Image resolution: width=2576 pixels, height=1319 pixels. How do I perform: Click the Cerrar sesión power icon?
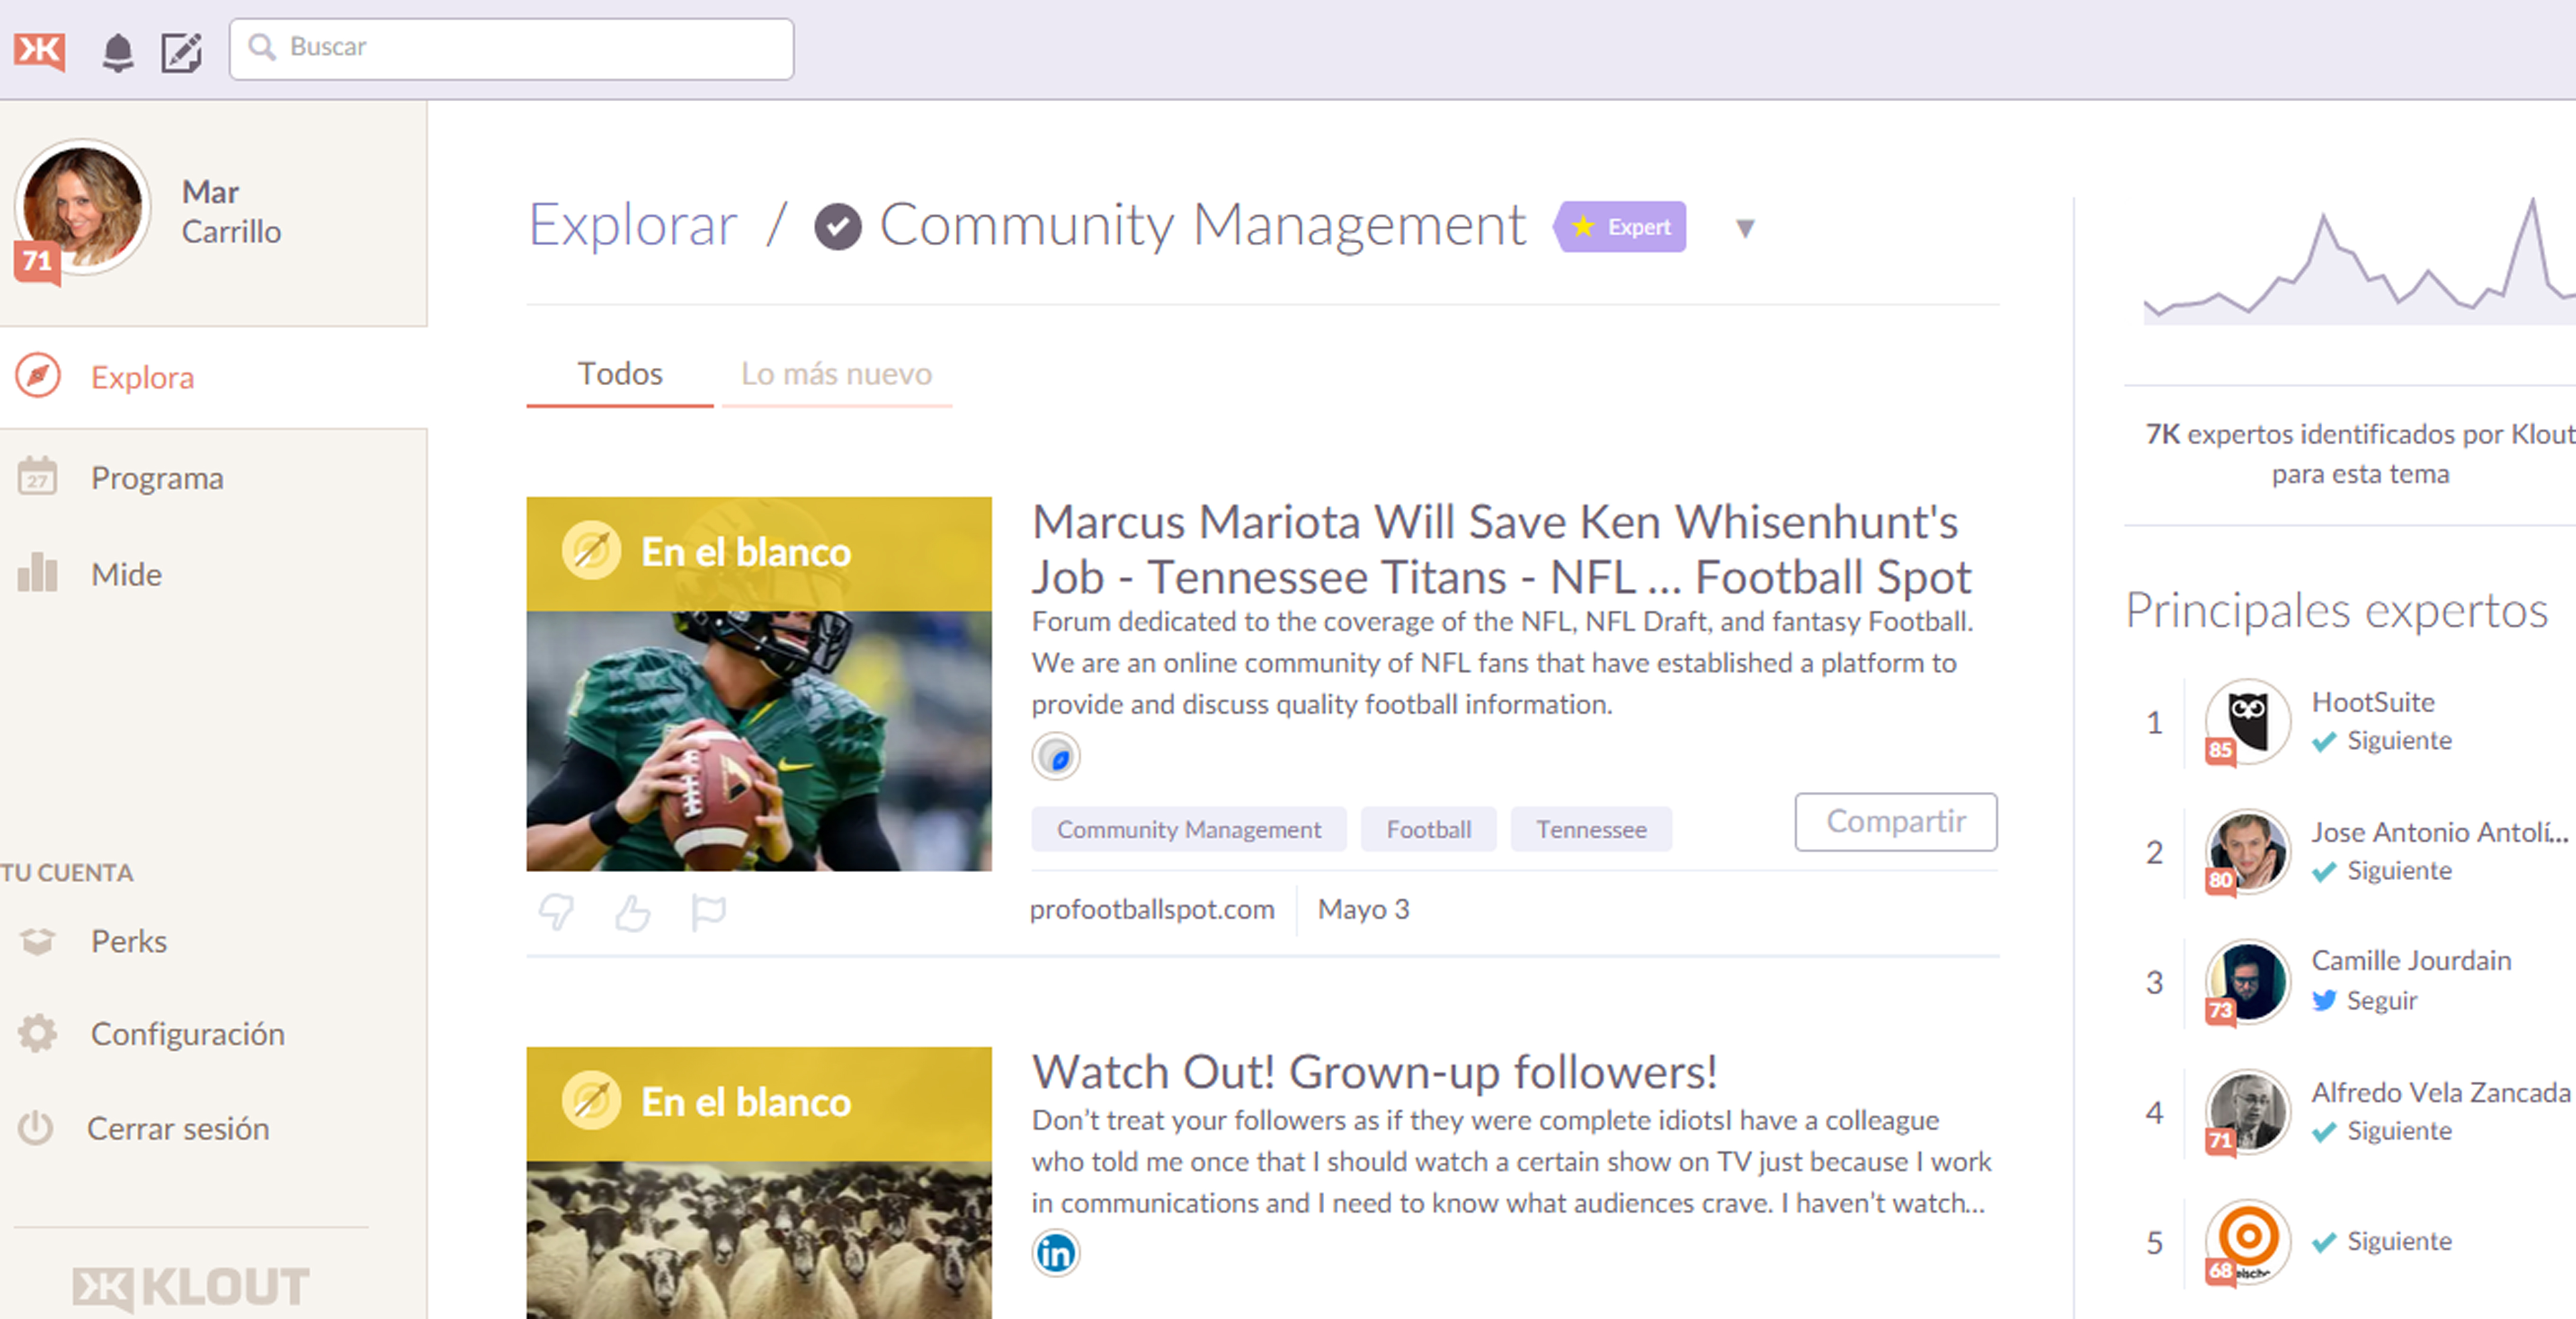pyautogui.click(x=36, y=1127)
